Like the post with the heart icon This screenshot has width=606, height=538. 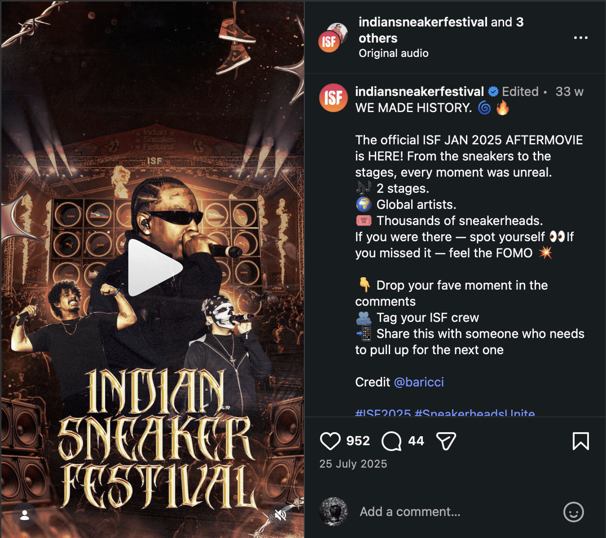coord(330,441)
